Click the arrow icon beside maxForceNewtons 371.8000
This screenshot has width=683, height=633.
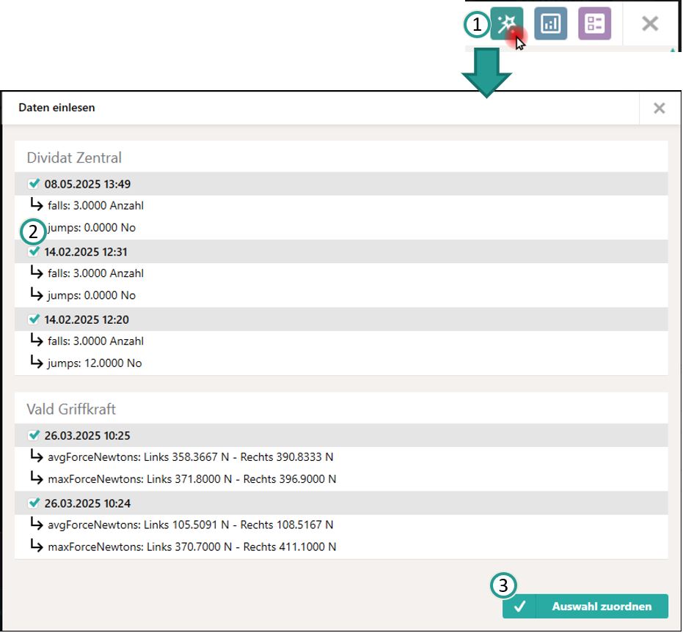point(37,478)
